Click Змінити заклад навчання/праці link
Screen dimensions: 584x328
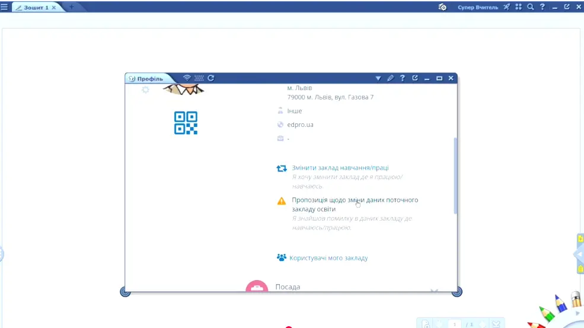click(340, 168)
